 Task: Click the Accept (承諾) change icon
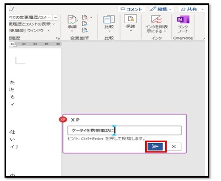click(72, 20)
